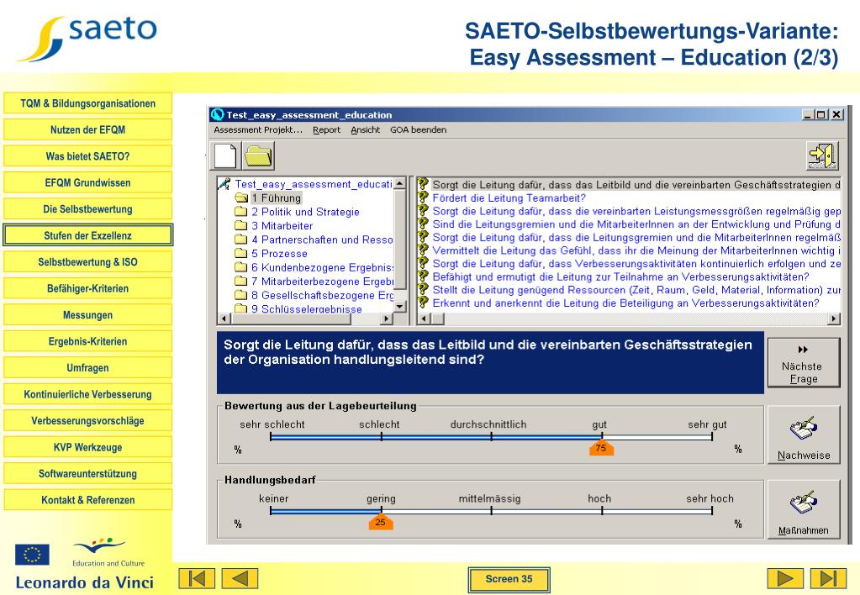Select 8 Gesellschaftsbezogene tree item
Image resolution: width=860 pixels, height=595 pixels.
(x=322, y=295)
